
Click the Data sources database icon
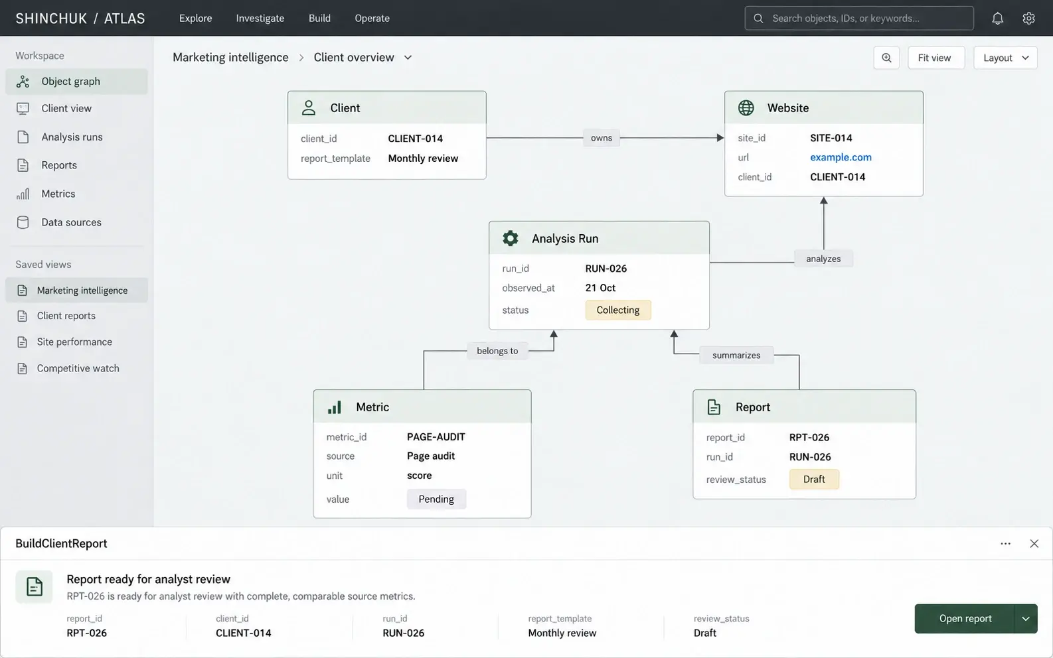tap(23, 223)
